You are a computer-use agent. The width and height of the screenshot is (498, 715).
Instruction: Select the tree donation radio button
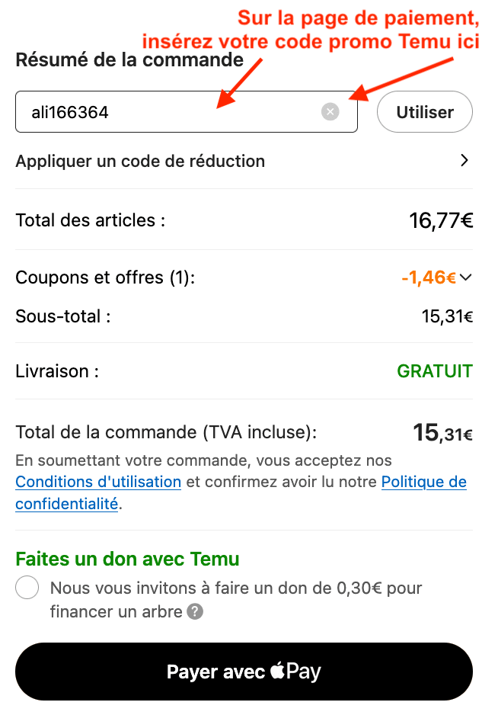point(27,588)
